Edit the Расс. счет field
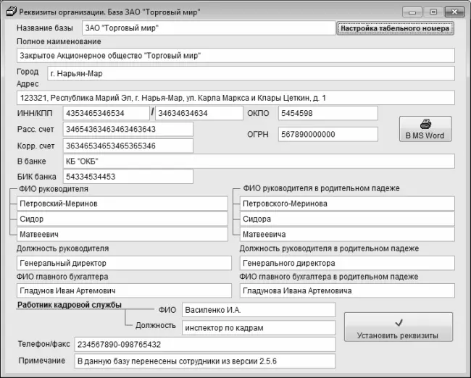The height and width of the screenshot is (378, 471). point(128,130)
